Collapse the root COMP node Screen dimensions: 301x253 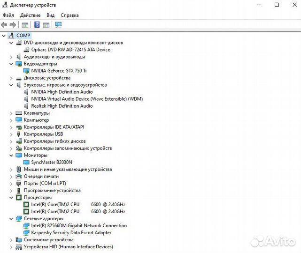point(4,36)
